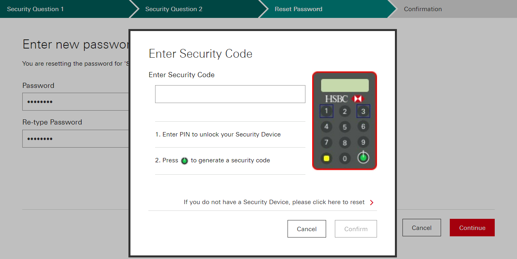Click digit 0 key on HSBC device image
The image size is (517, 259).
(x=345, y=158)
